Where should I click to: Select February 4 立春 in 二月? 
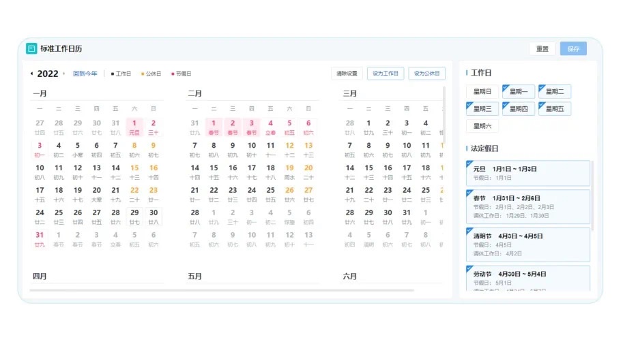(271, 127)
